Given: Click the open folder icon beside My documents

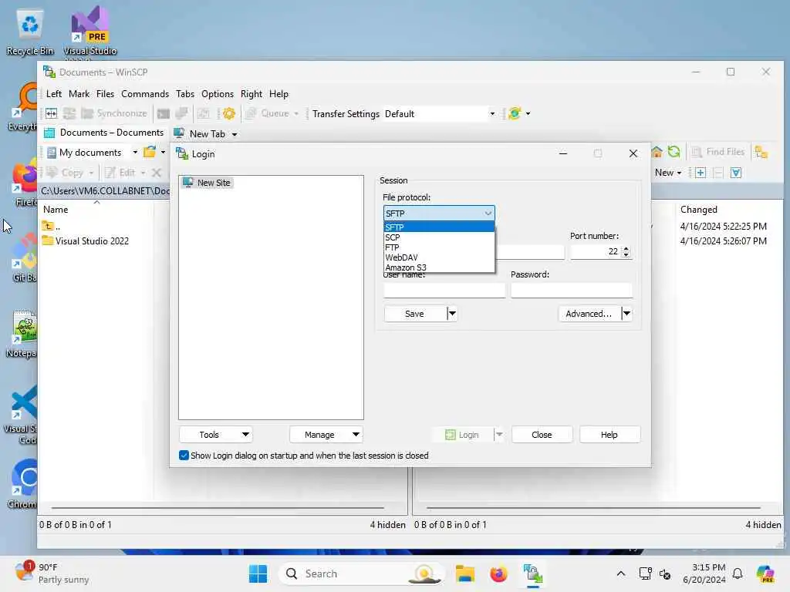Looking at the screenshot, I should point(150,152).
